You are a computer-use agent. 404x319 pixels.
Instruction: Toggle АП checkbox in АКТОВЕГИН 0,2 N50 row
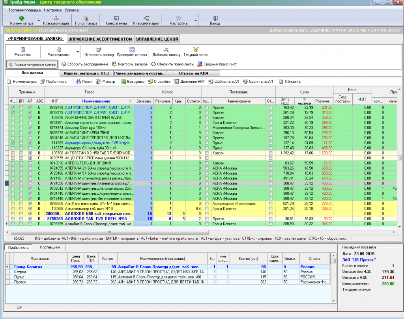30,153
